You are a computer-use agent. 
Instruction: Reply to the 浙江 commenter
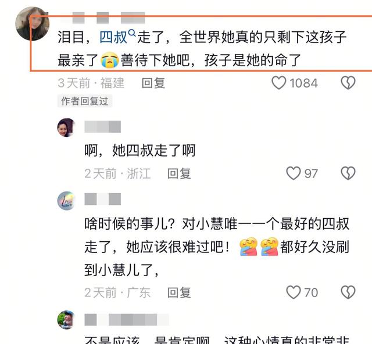pyautogui.click(x=179, y=173)
